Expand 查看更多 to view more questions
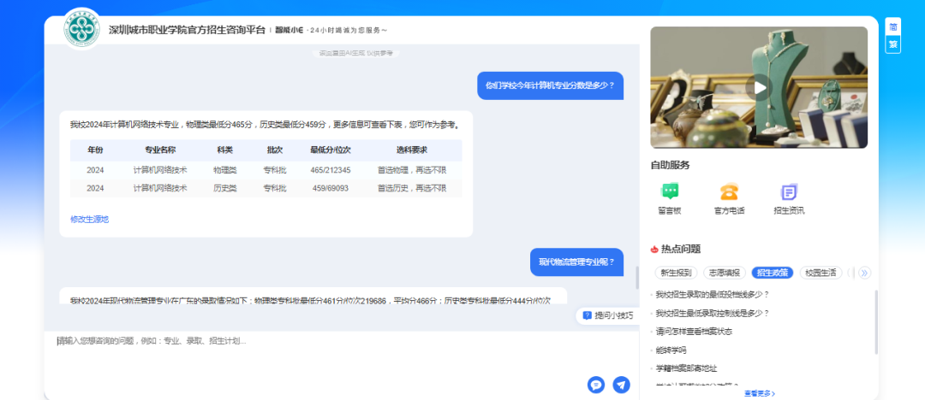The height and width of the screenshot is (400, 925). (759, 393)
